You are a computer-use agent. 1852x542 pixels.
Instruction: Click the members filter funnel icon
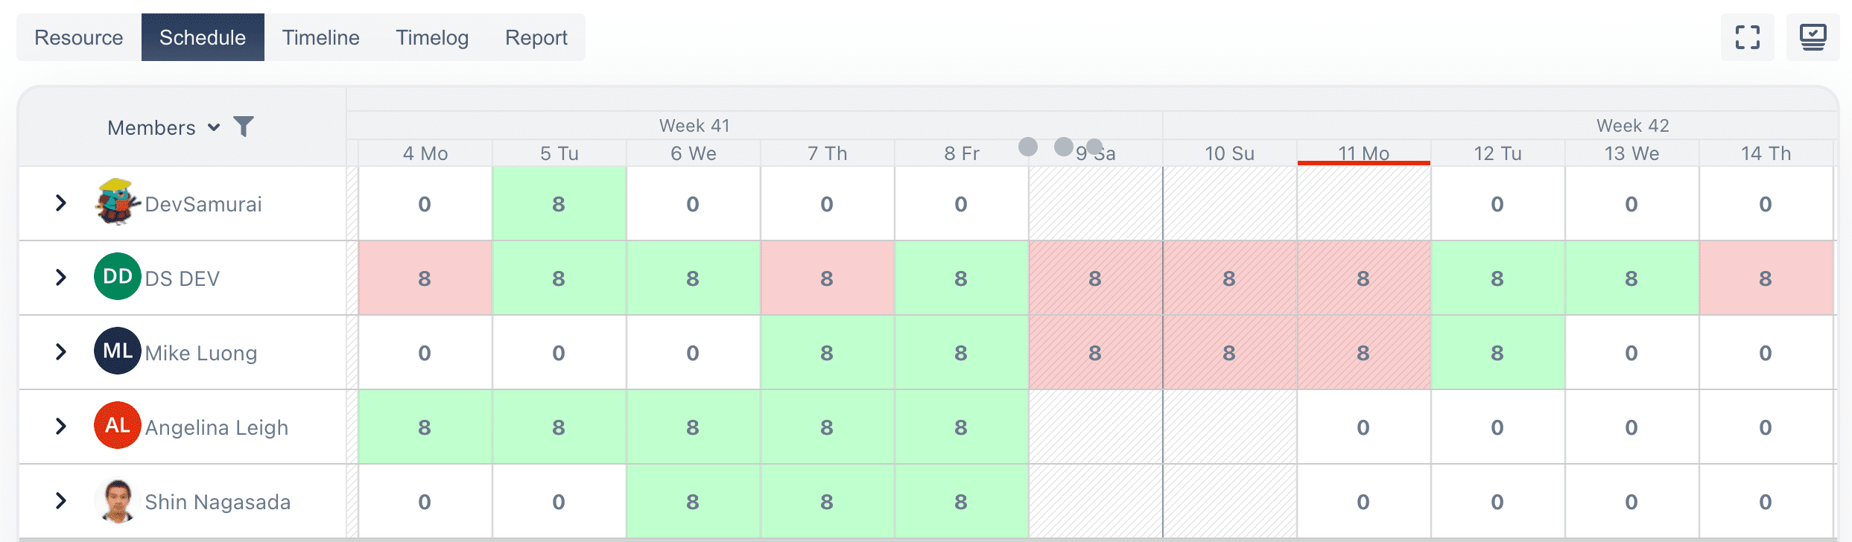tap(244, 127)
